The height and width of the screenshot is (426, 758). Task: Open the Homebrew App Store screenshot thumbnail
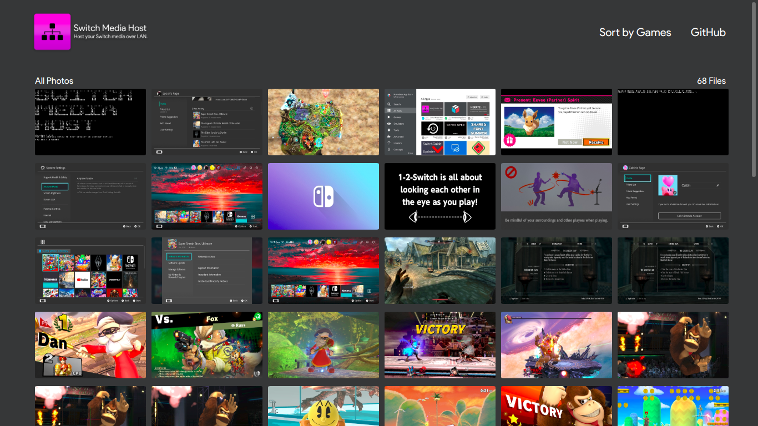click(440, 122)
